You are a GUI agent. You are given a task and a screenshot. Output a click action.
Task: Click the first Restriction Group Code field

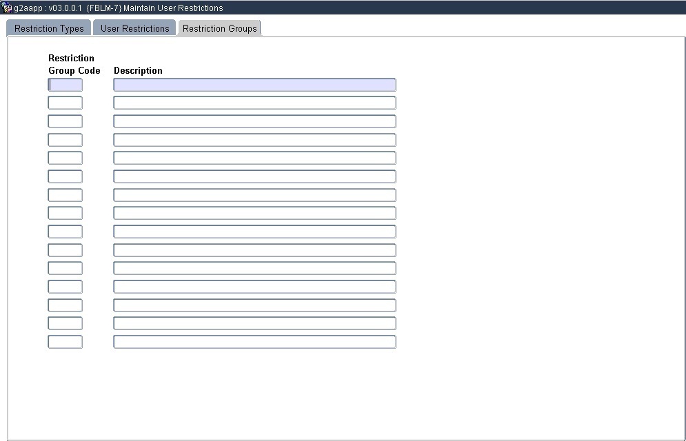[x=65, y=85]
